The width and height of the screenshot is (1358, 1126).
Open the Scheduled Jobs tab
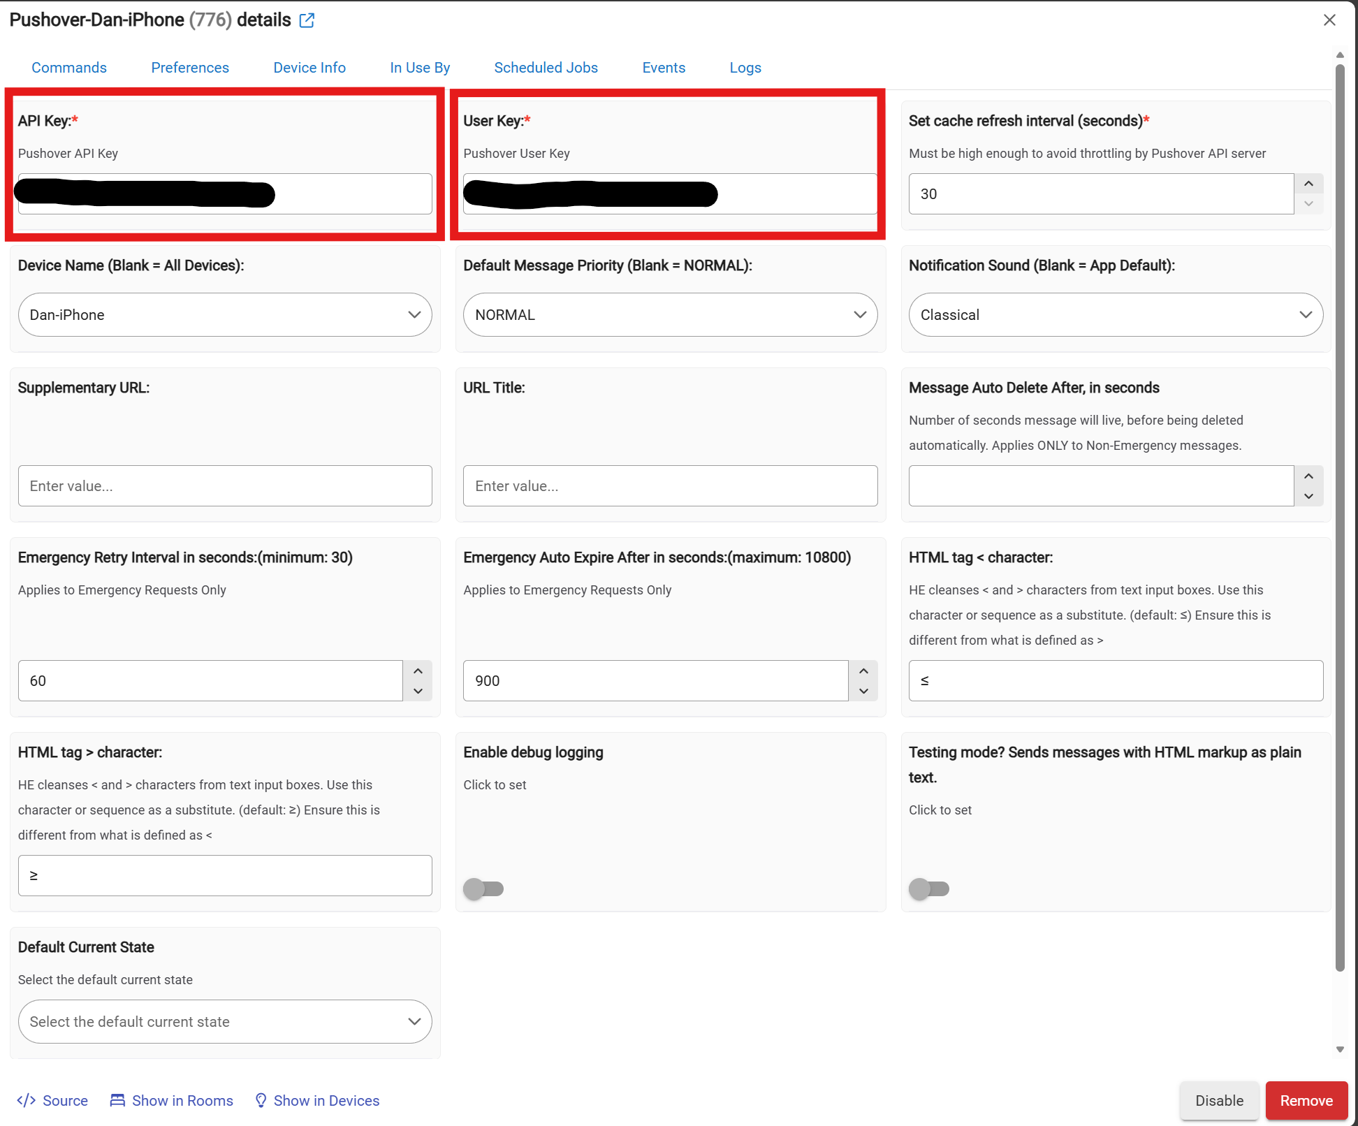click(546, 68)
